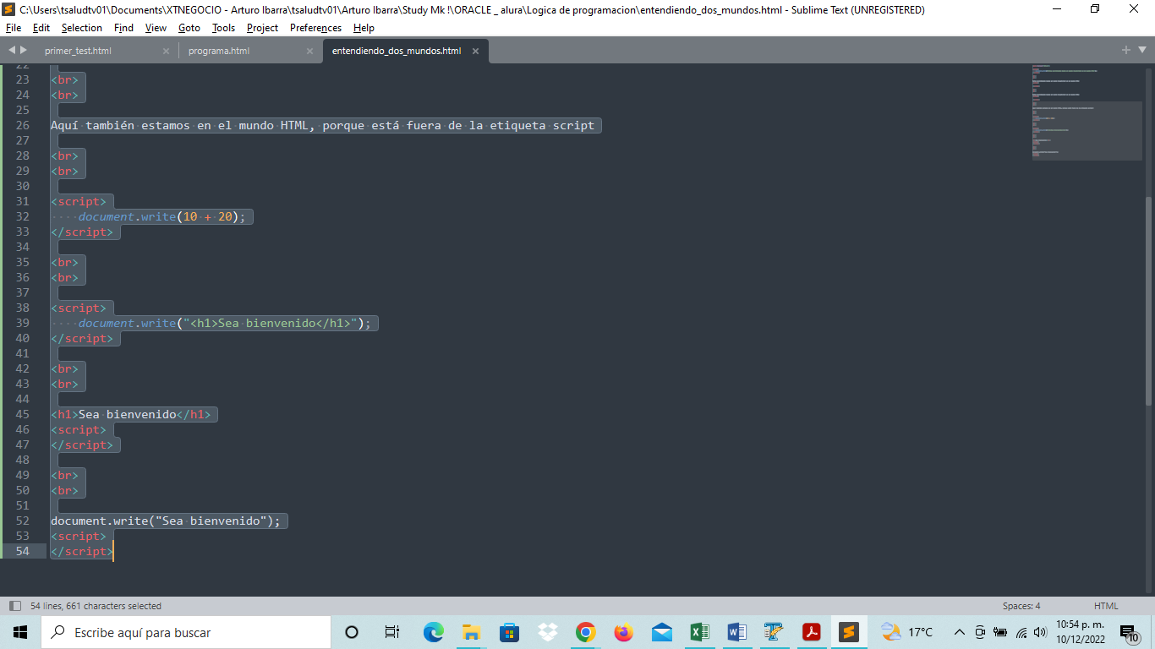Open the Project menu
This screenshot has height=649, width=1155.
(262, 28)
